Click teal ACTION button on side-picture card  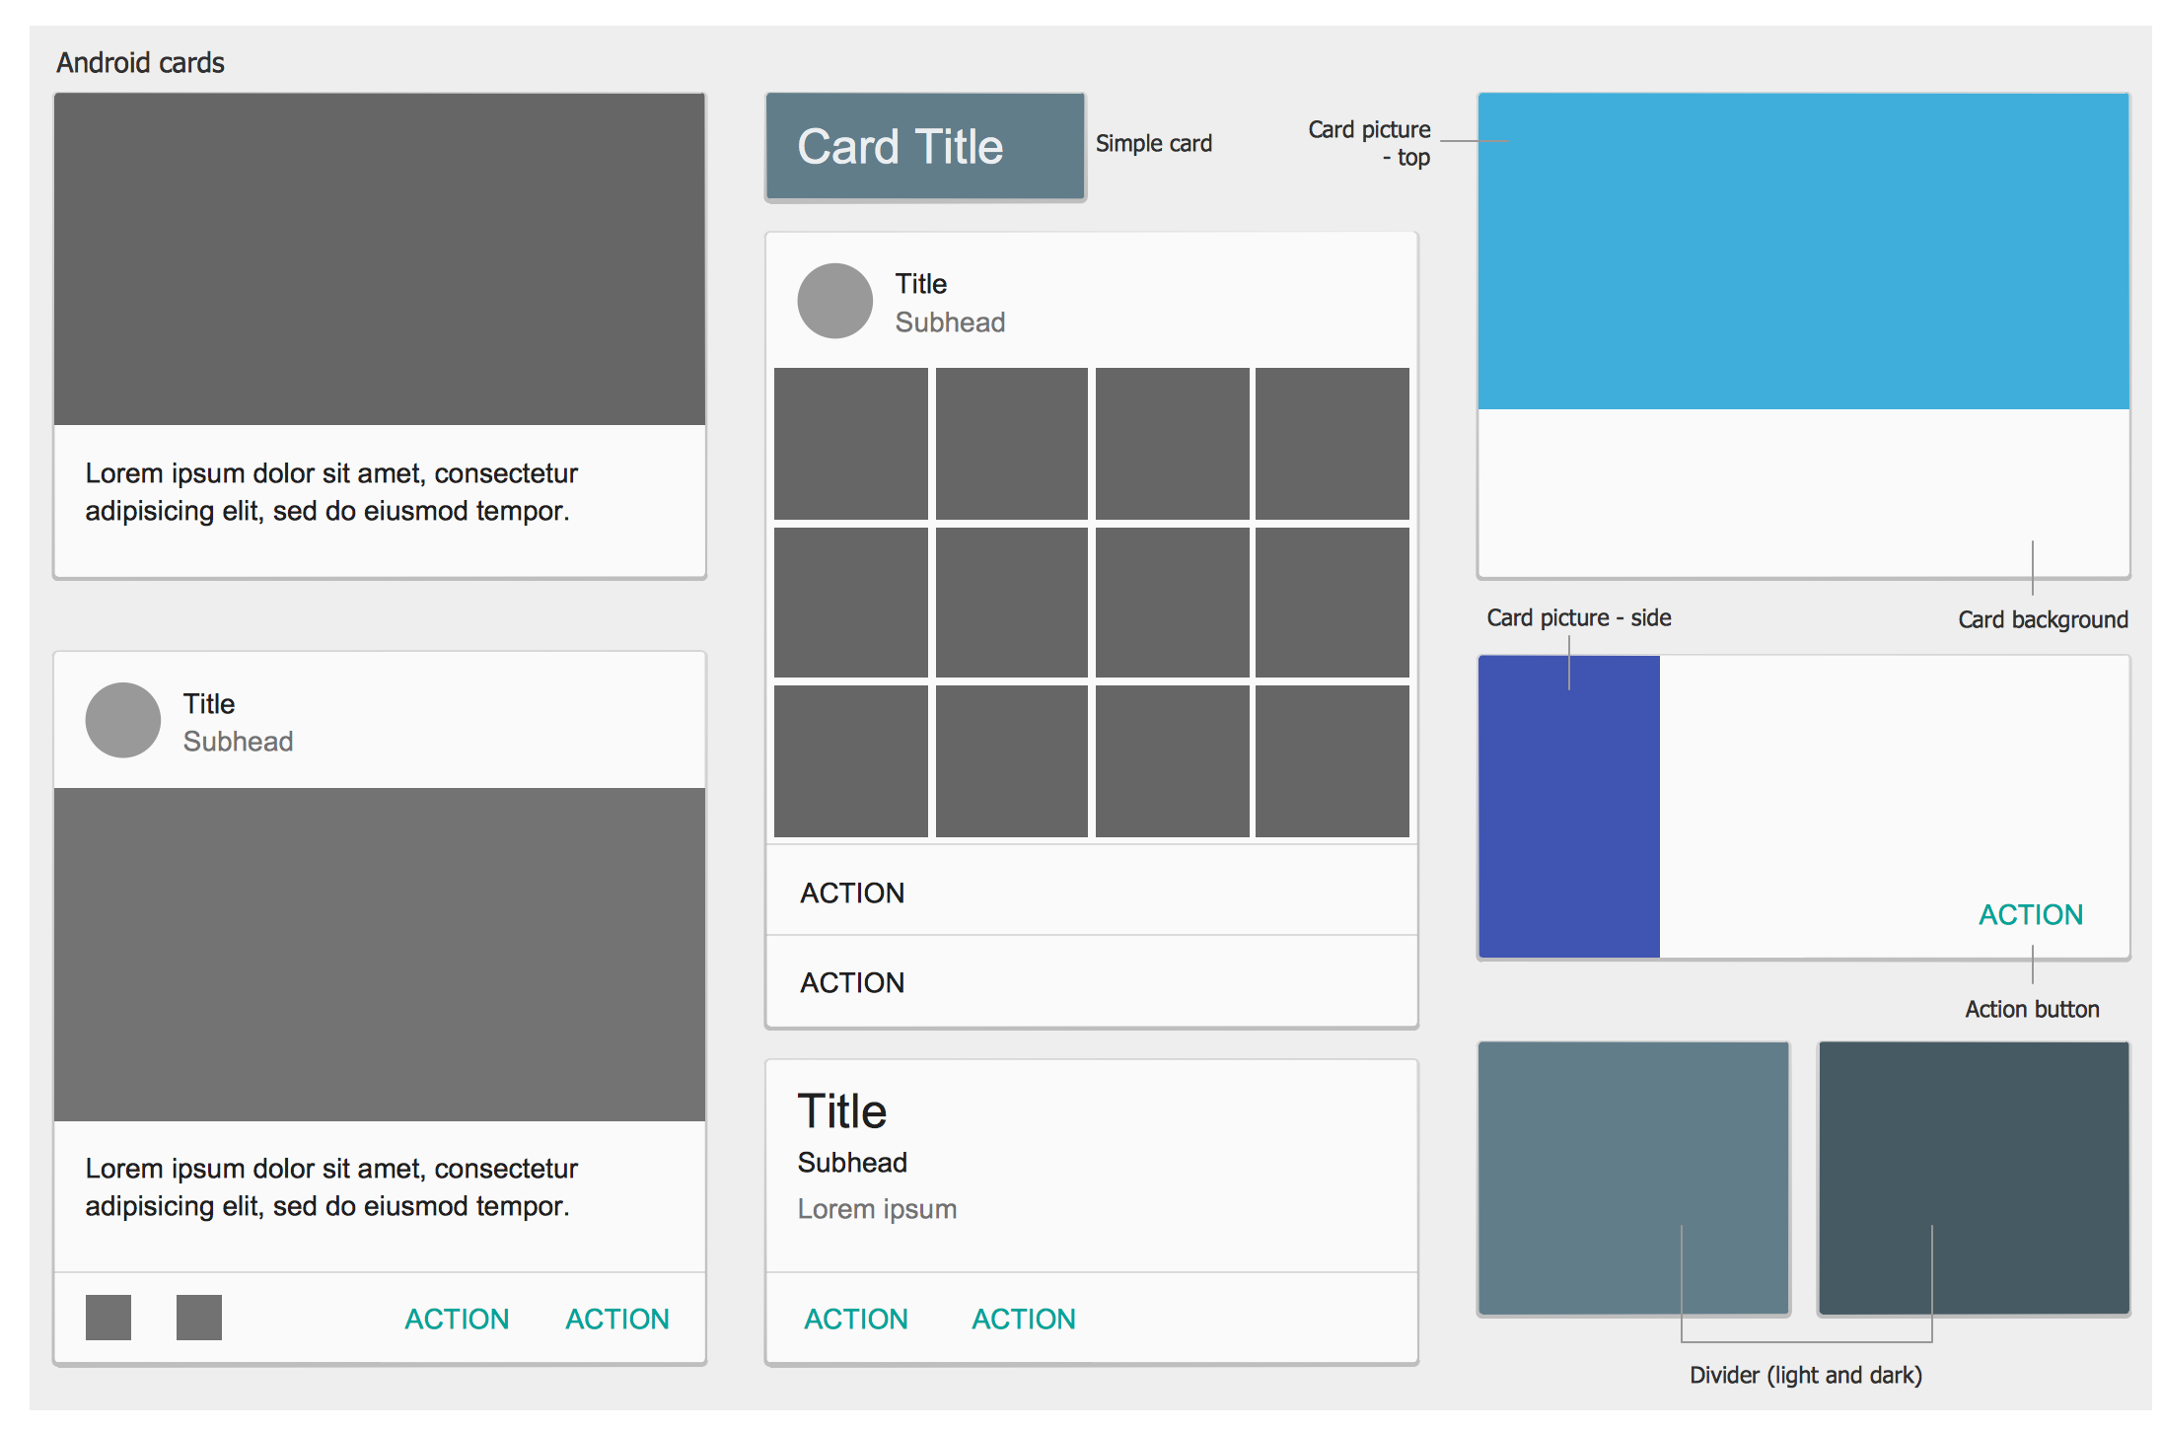pyautogui.click(x=2030, y=914)
